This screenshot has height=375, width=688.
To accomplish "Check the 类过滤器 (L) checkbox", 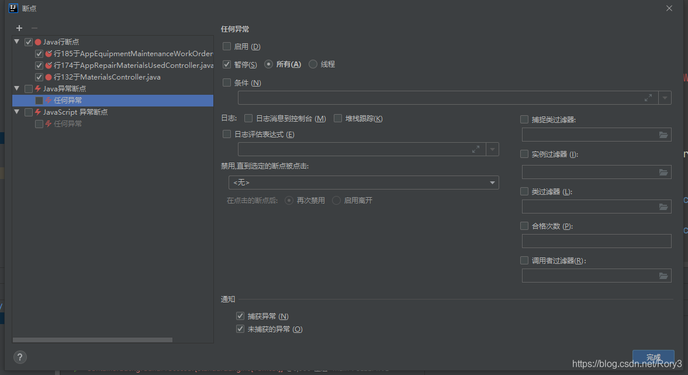I will (524, 191).
